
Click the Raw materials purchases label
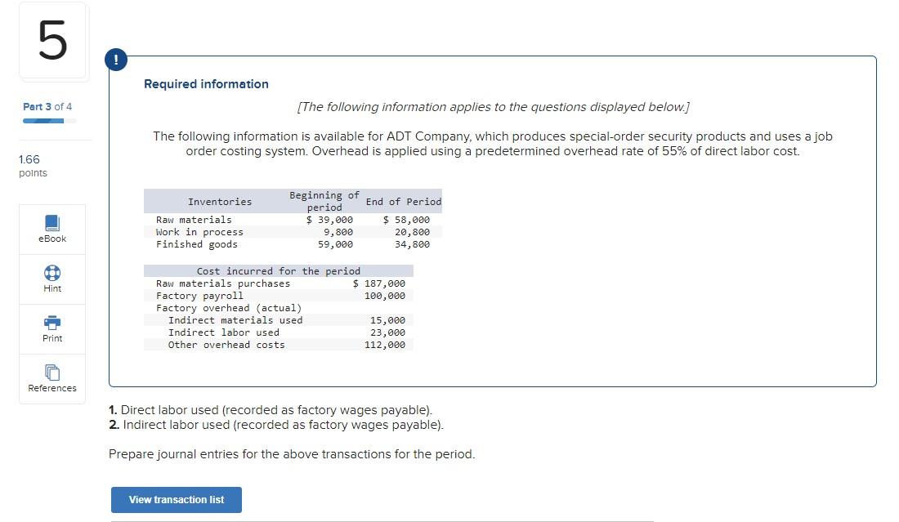click(x=223, y=283)
